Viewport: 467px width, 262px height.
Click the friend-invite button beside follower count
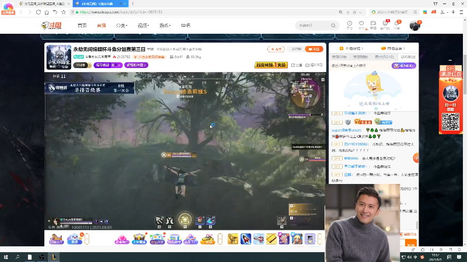pos(276,49)
